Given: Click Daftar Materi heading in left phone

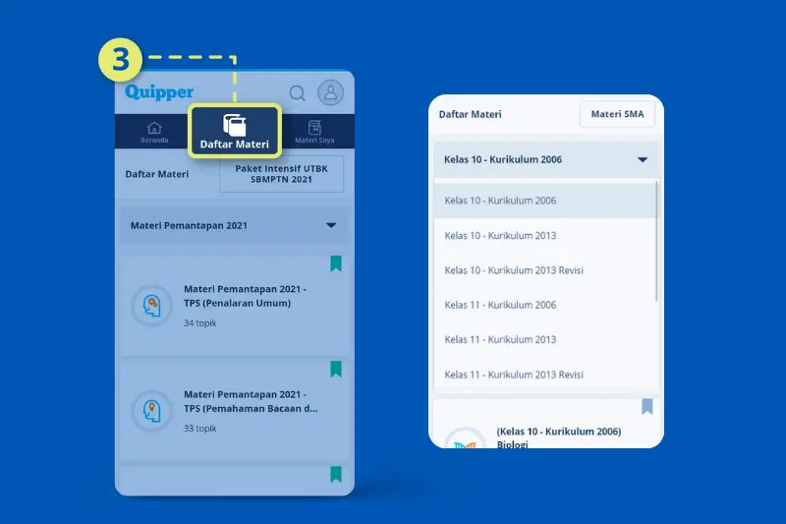Looking at the screenshot, I should pyautogui.click(x=157, y=174).
